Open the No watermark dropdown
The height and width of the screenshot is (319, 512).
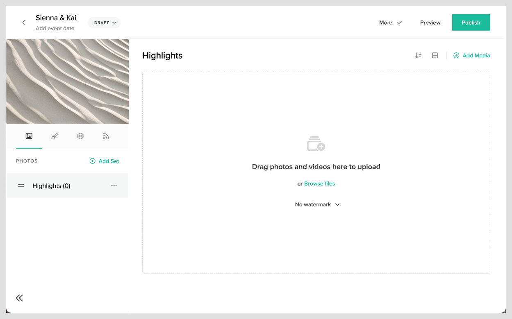click(x=317, y=204)
